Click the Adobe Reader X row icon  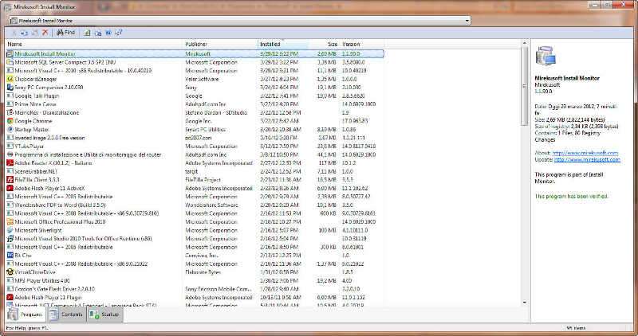coord(10,163)
